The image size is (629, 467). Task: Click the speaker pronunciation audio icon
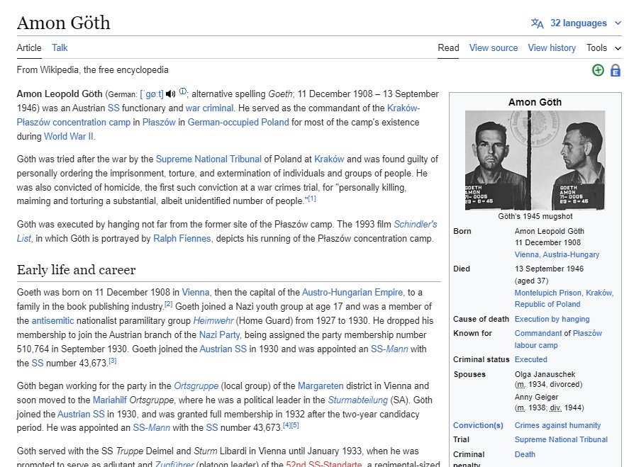[x=170, y=94]
